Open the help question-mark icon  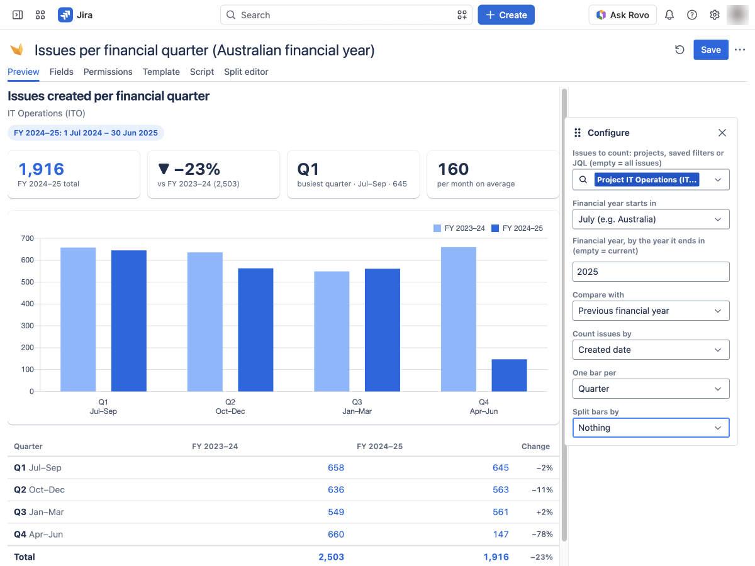(692, 14)
